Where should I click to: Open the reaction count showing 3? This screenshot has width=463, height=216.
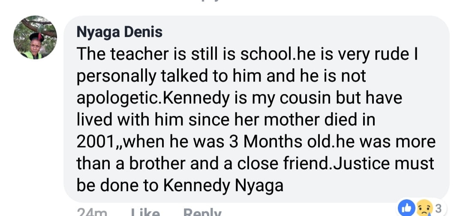438,209
